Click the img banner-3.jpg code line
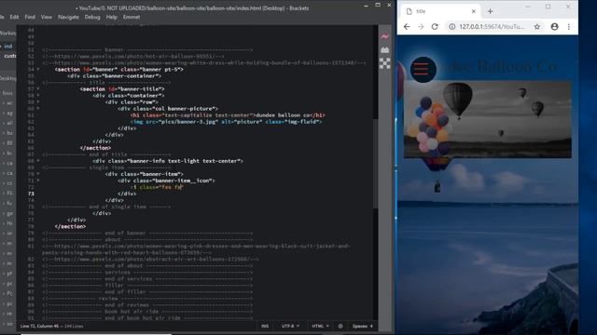 (x=226, y=122)
